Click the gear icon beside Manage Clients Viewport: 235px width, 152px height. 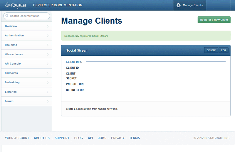click(x=179, y=5)
